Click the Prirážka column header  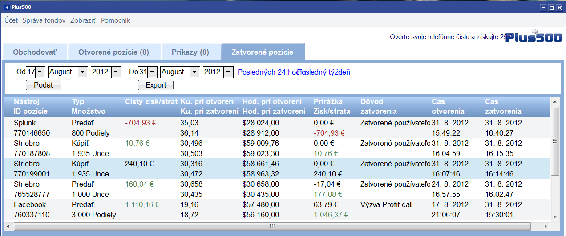pos(328,102)
